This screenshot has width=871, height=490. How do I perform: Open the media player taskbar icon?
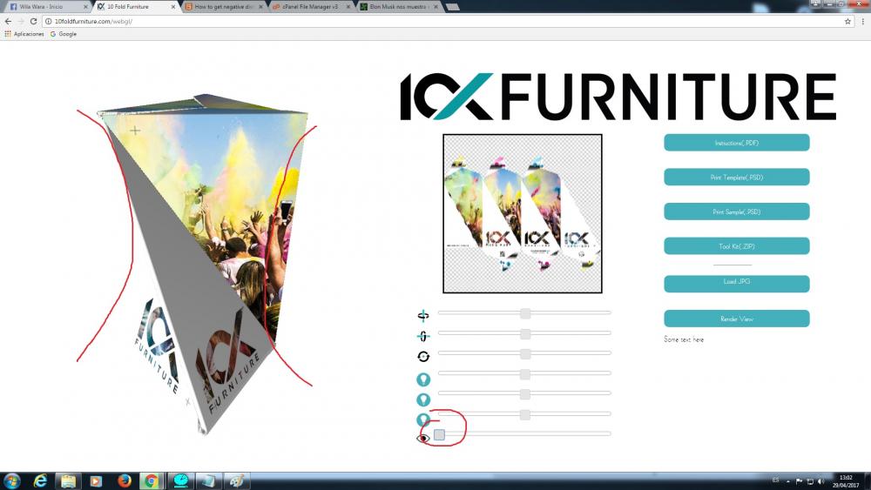(x=96, y=480)
